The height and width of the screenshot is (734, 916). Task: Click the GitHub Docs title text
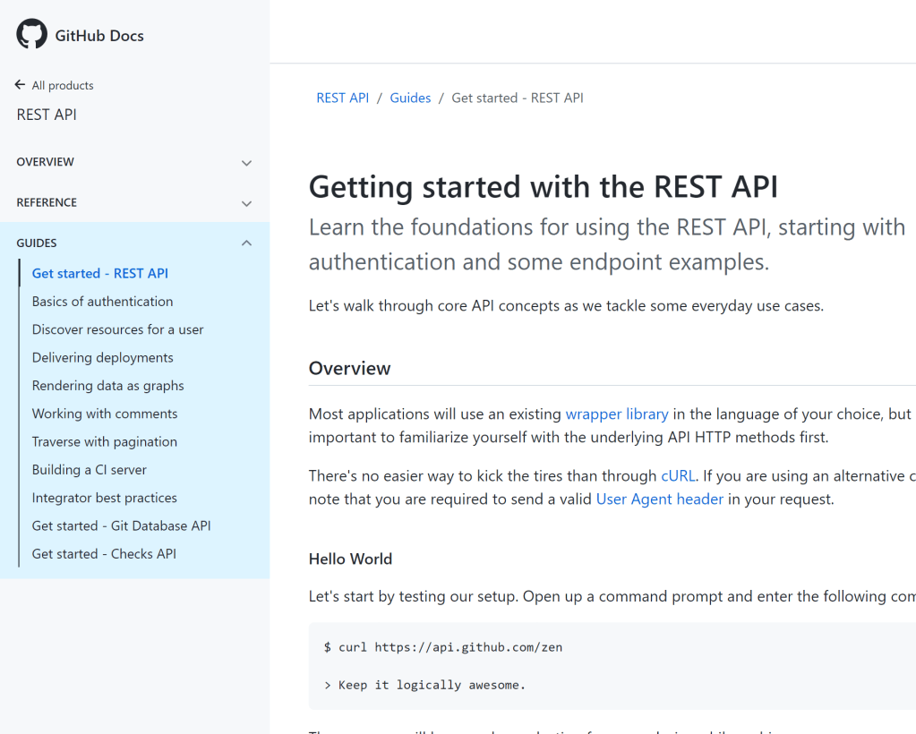(x=99, y=36)
